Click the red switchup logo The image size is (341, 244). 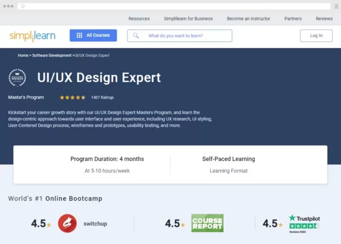[67, 224]
